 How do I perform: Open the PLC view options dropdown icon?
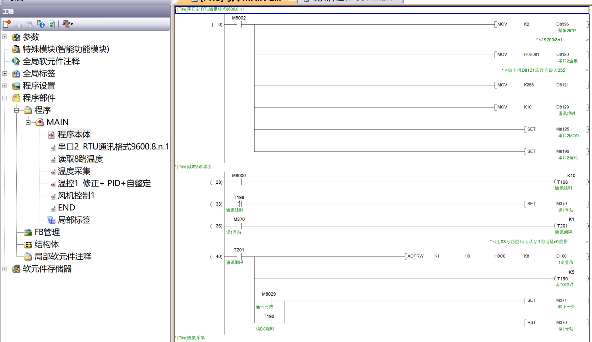coord(67,24)
